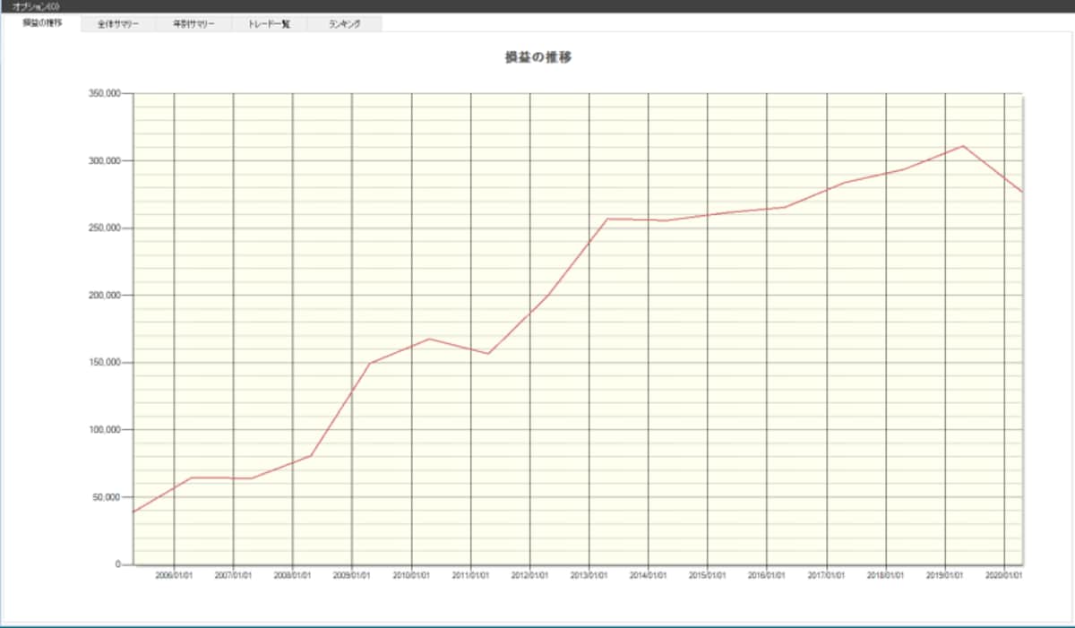Click the chart title 損益の推移

pyautogui.click(x=538, y=57)
